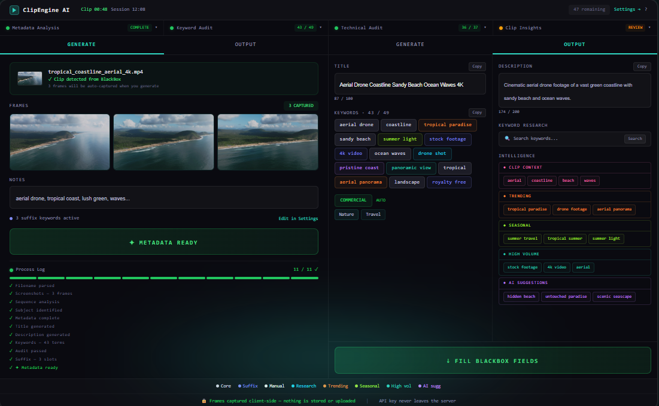659x406 pixels.
Task: Add 'tropical summer' seasonal keyword
Action: tap(565, 239)
